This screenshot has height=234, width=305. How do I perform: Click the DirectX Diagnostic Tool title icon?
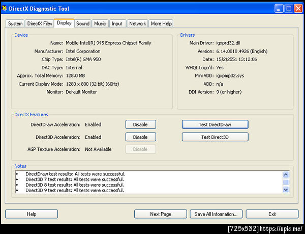pos(4,9)
